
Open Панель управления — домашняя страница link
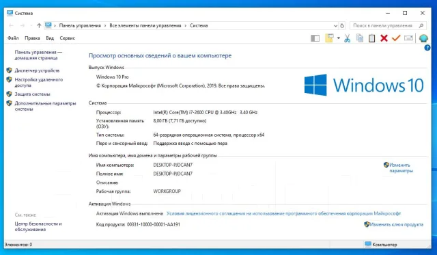coord(38,55)
